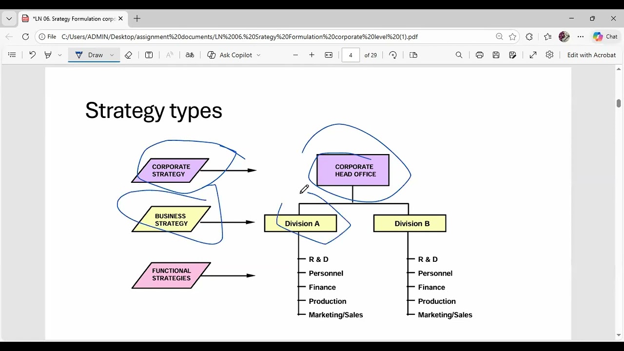Select the Erase tool
The image size is (624, 351).
[x=128, y=55]
